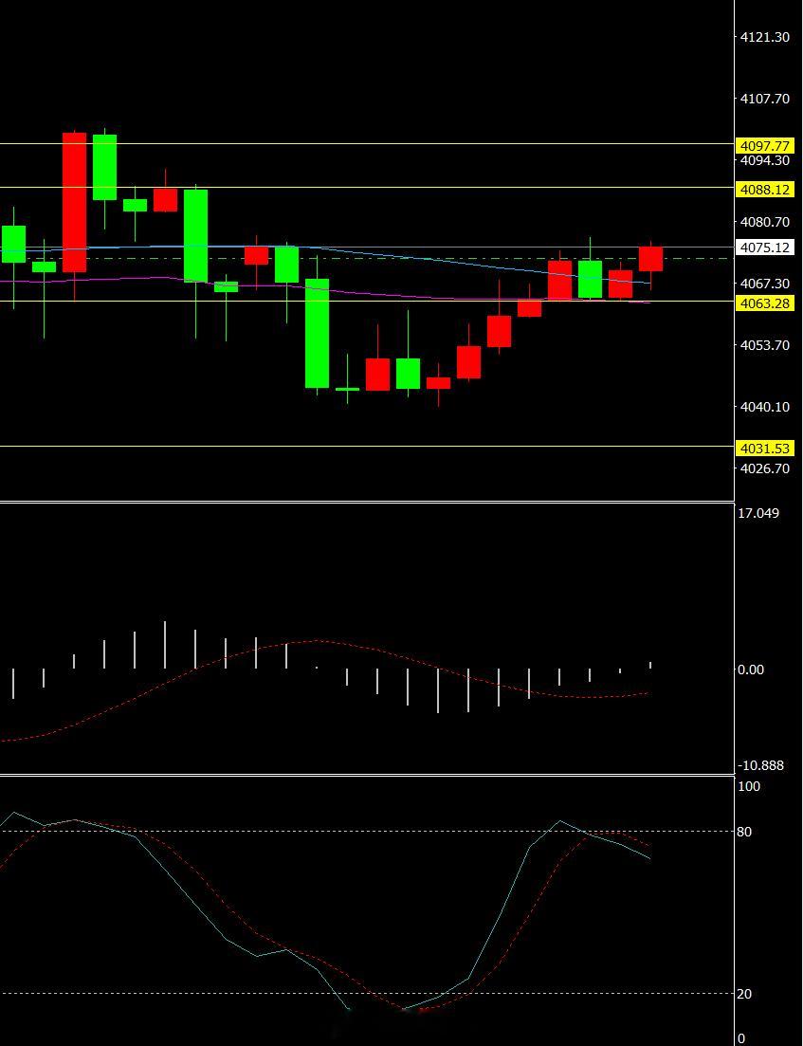Click the 4026.70 price axis value
The height and width of the screenshot is (1046, 803).
[x=765, y=468]
